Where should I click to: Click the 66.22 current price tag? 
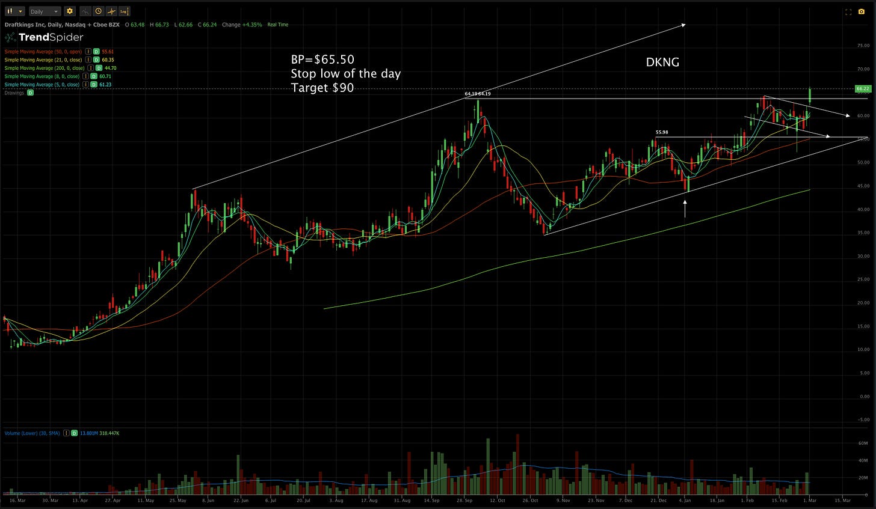[862, 88]
